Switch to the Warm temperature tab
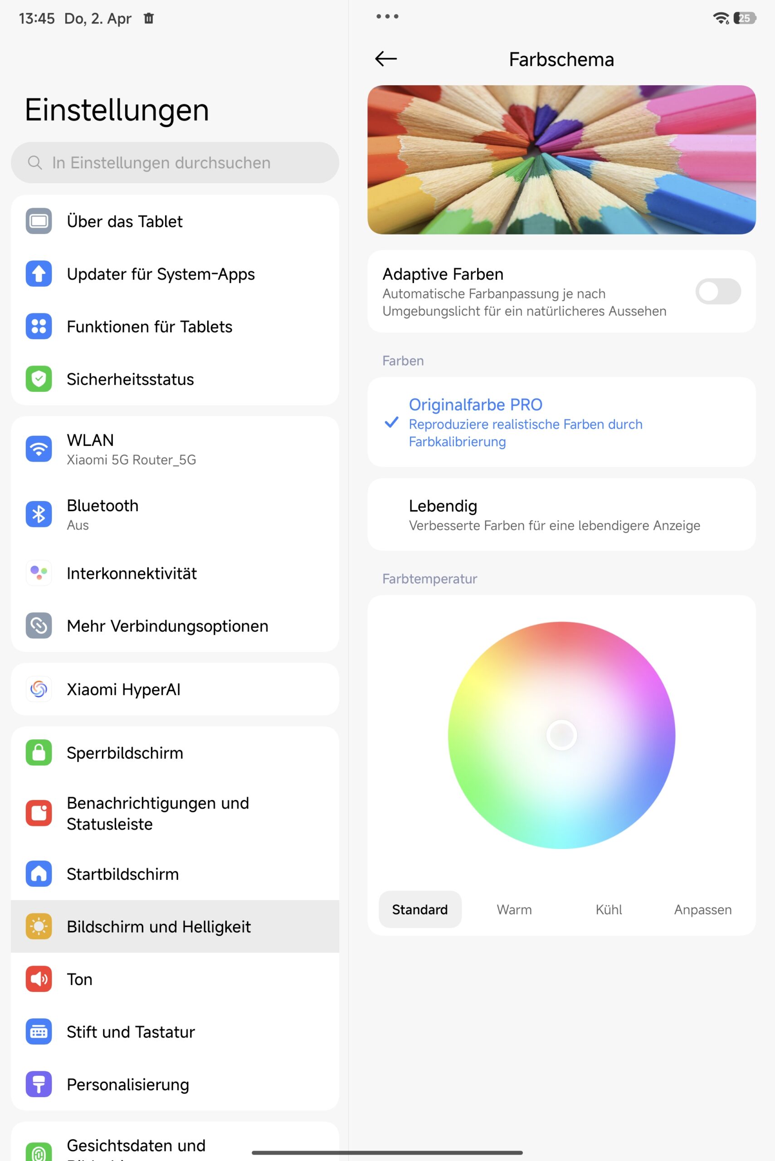Image resolution: width=775 pixels, height=1161 pixels. (514, 909)
